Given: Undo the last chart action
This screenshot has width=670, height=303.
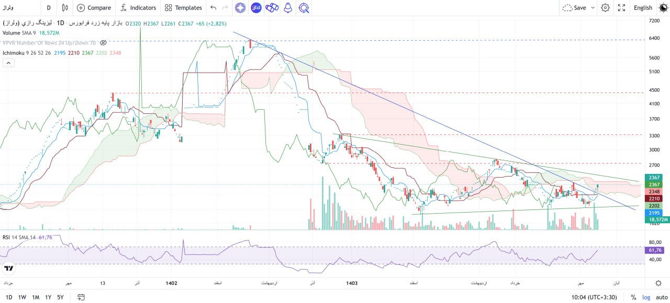Looking at the screenshot, I should point(213,8).
